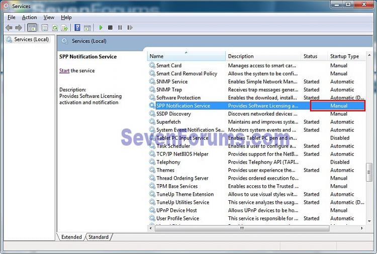Click the horizontal scrollbar thumb
Screen dimensions: 377x254
(x=242, y=228)
